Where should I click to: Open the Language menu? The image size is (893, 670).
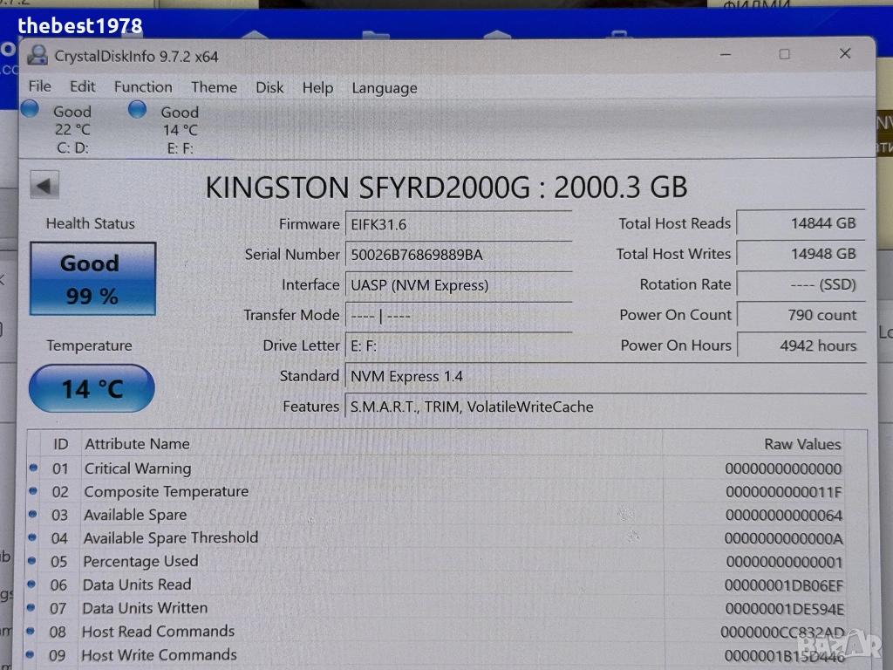pos(384,88)
